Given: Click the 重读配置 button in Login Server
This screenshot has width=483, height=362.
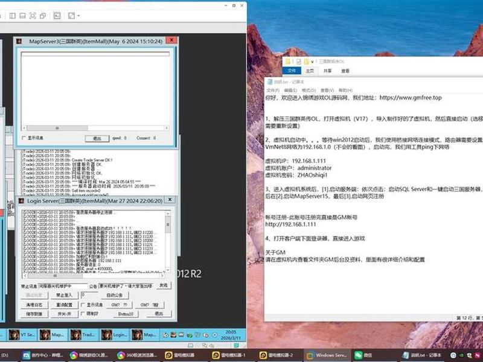Looking at the screenshot, I should 64,305.
